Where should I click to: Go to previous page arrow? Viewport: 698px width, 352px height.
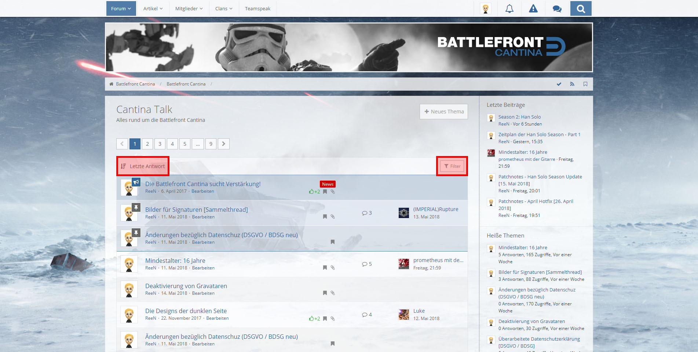pos(122,144)
